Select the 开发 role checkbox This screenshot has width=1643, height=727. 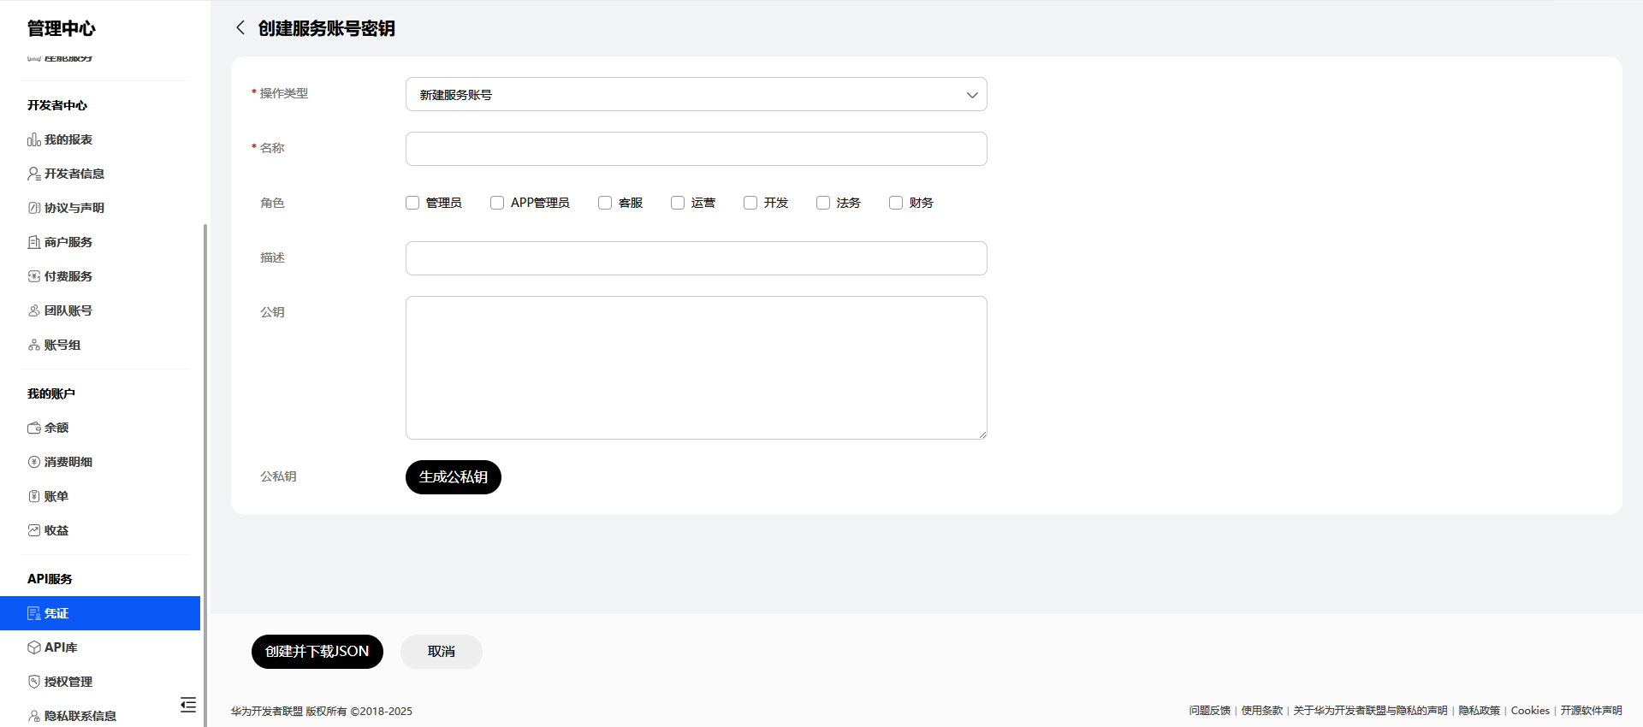750,203
